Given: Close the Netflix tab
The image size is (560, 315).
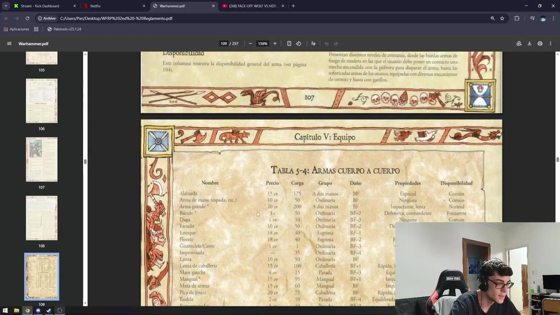Looking at the screenshot, I should pos(144,6).
